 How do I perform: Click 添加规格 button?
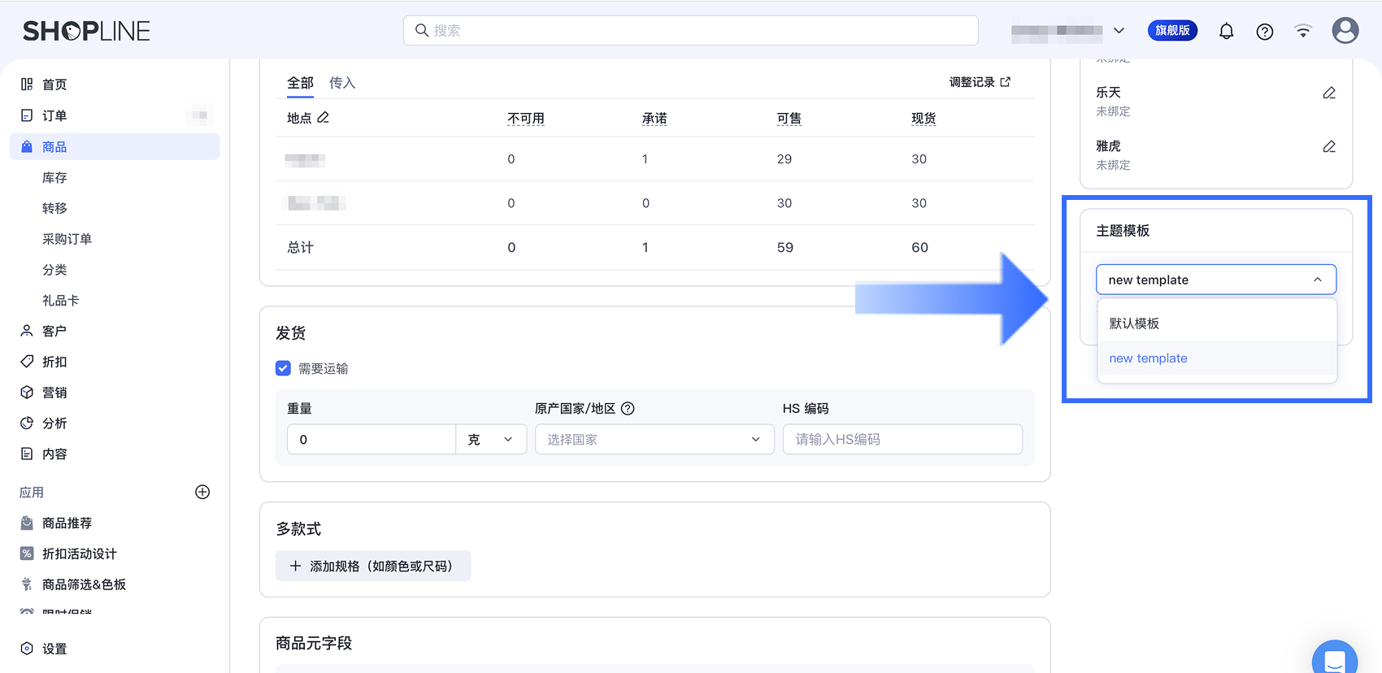[x=373, y=566]
